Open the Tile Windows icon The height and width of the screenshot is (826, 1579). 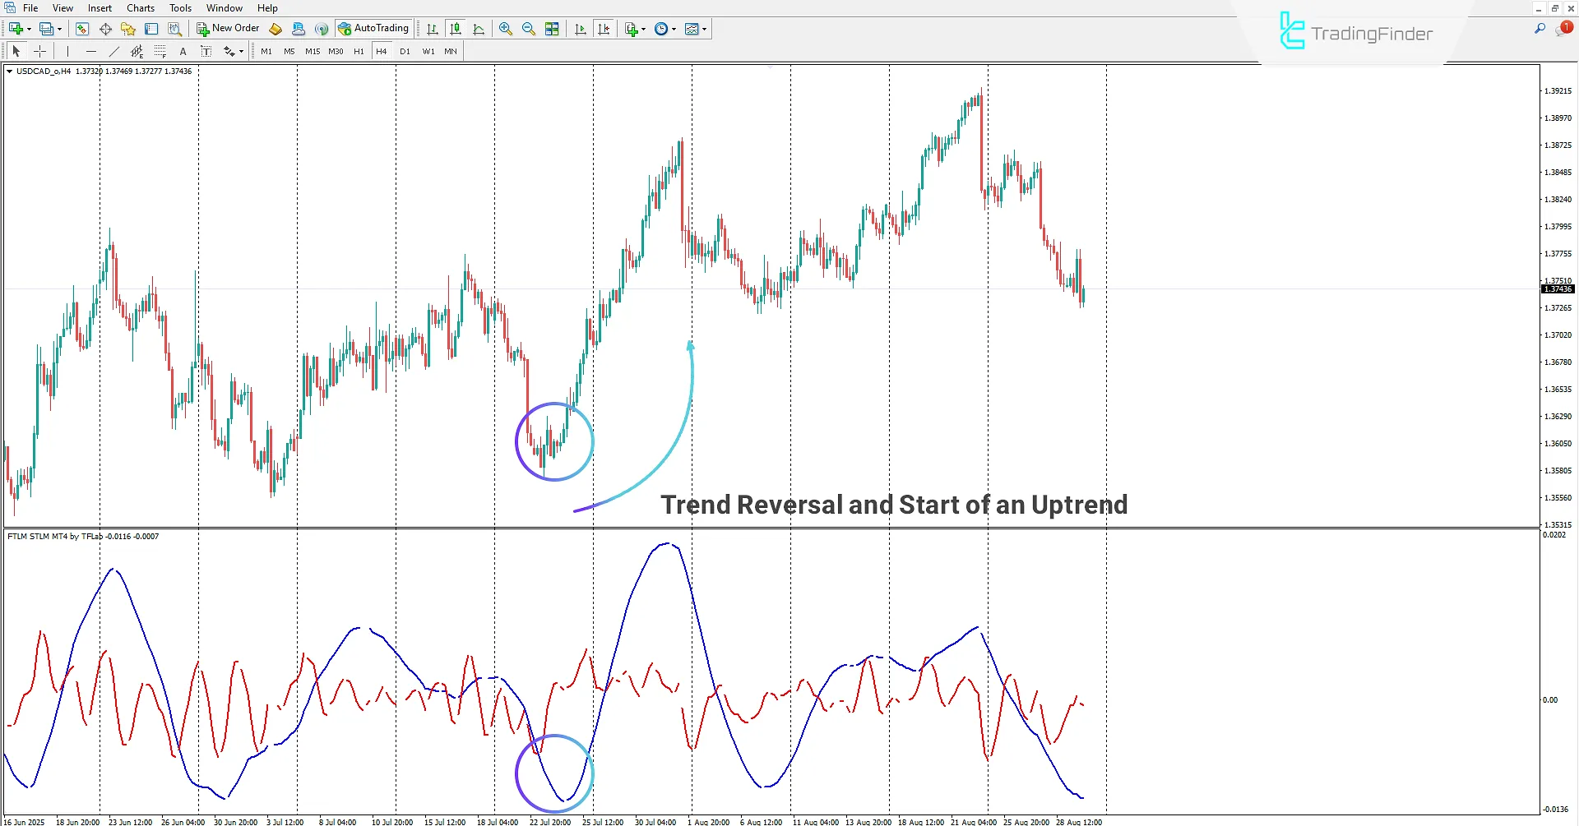pos(552,29)
